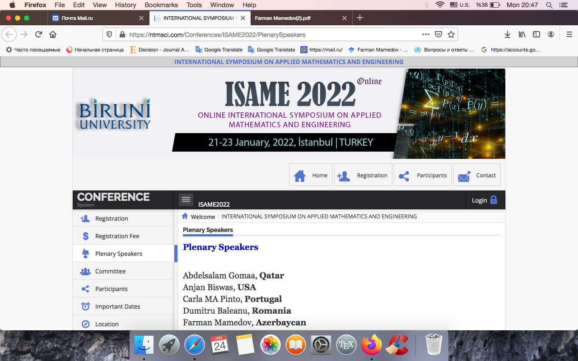This screenshot has height=361, width=578.
Task: Open the Bookmarks menu in menu bar
Action: [x=161, y=5]
